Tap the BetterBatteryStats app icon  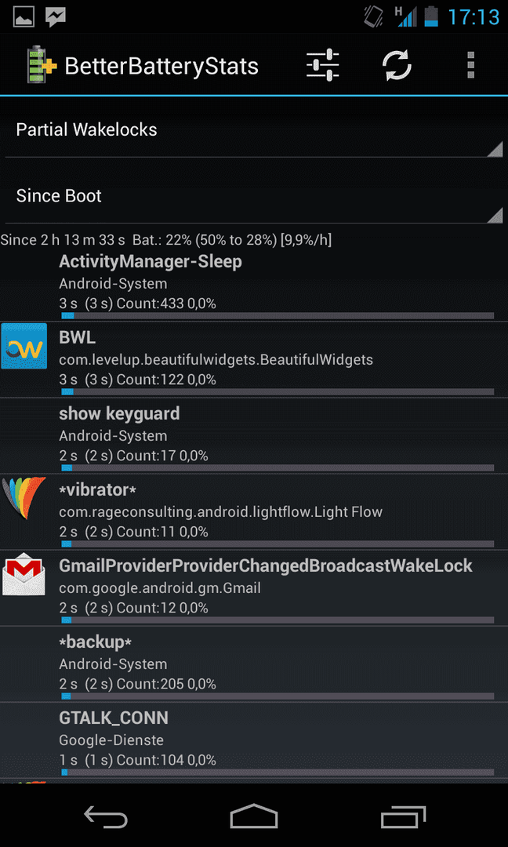42,65
